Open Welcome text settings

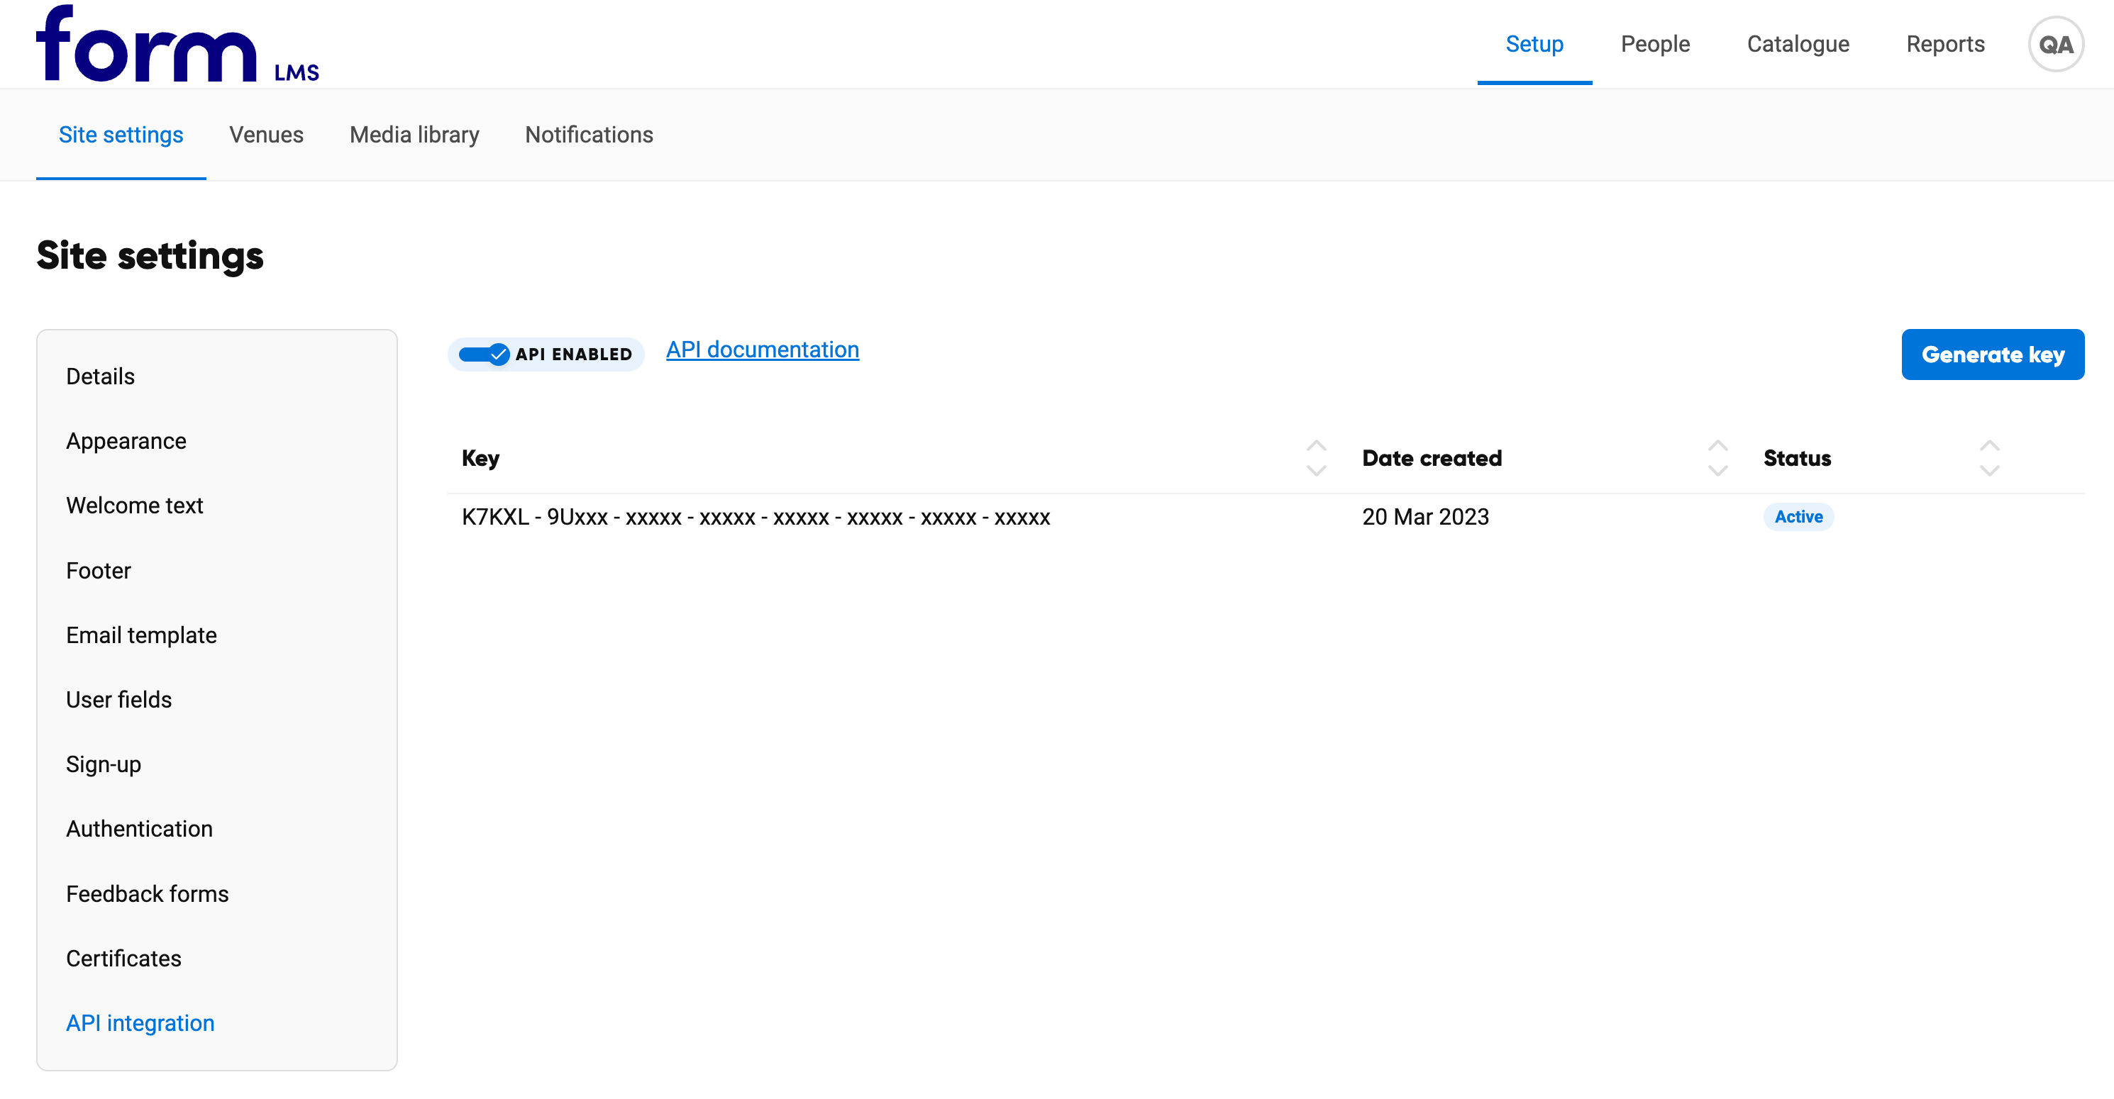135,506
